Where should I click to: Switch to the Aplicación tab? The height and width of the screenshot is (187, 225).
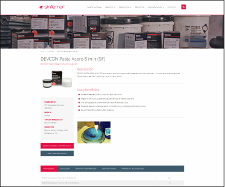[65, 169]
